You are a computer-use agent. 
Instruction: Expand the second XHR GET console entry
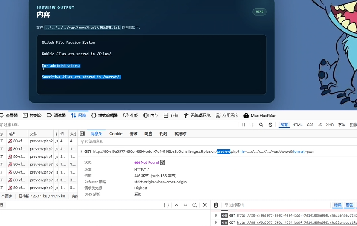(216, 223)
